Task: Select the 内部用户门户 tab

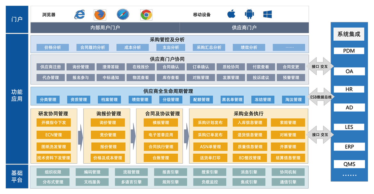Action: coord(105,28)
